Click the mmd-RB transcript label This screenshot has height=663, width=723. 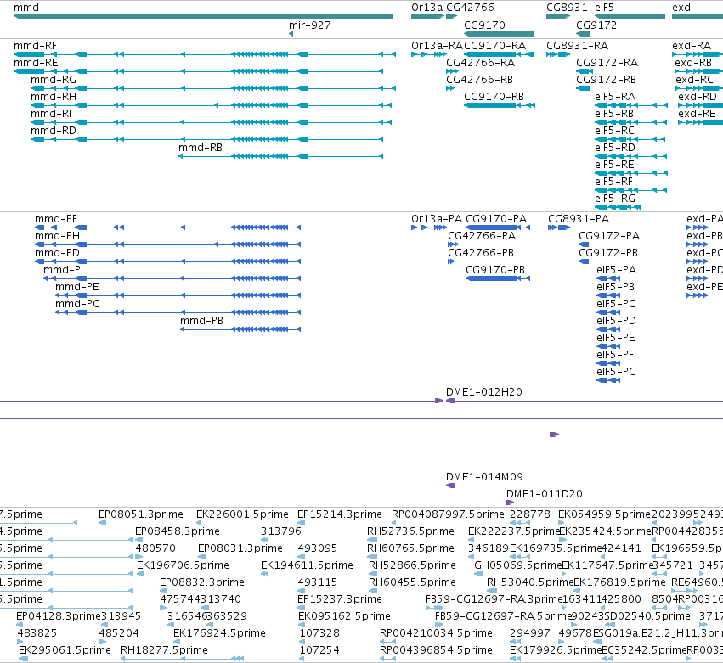click(x=201, y=149)
